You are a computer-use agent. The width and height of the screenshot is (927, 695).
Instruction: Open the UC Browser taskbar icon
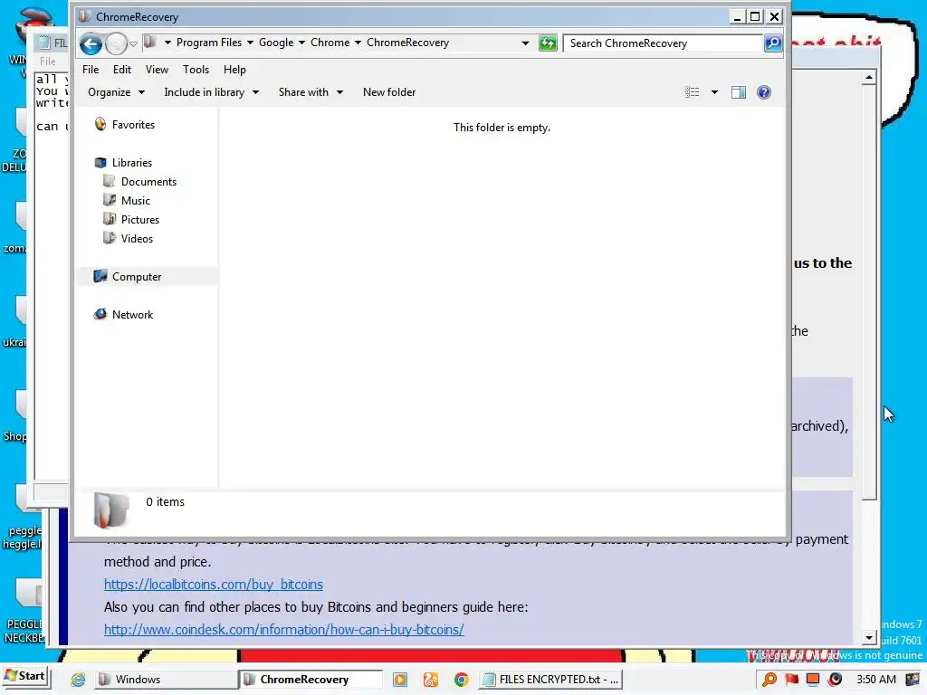pyautogui.click(x=430, y=680)
